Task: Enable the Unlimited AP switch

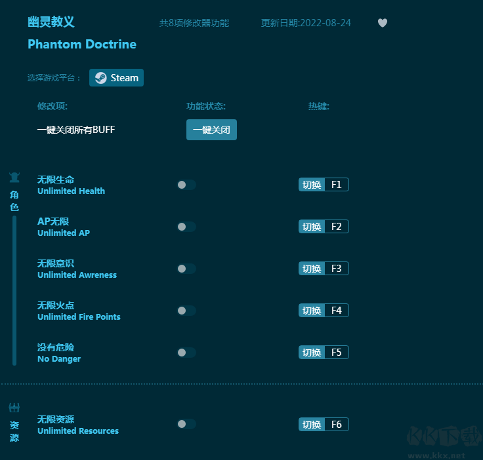Action: (186, 227)
